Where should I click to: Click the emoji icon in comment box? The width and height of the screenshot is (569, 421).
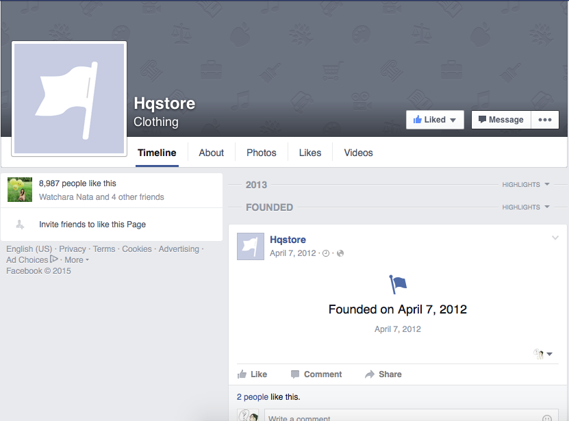click(x=547, y=418)
